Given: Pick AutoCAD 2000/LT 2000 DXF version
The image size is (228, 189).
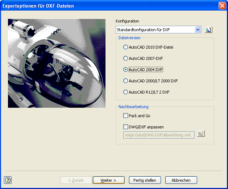Looking at the screenshot, I should point(125,81).
